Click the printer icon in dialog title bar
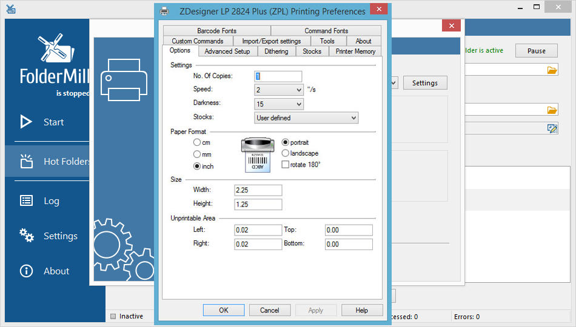576x327 pixels. 164,11
